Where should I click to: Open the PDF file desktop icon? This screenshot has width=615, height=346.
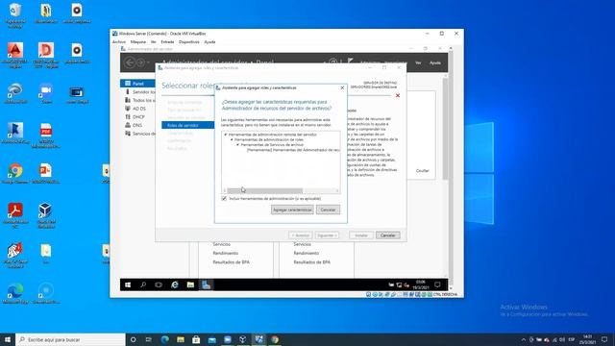(x=46, y=136)
